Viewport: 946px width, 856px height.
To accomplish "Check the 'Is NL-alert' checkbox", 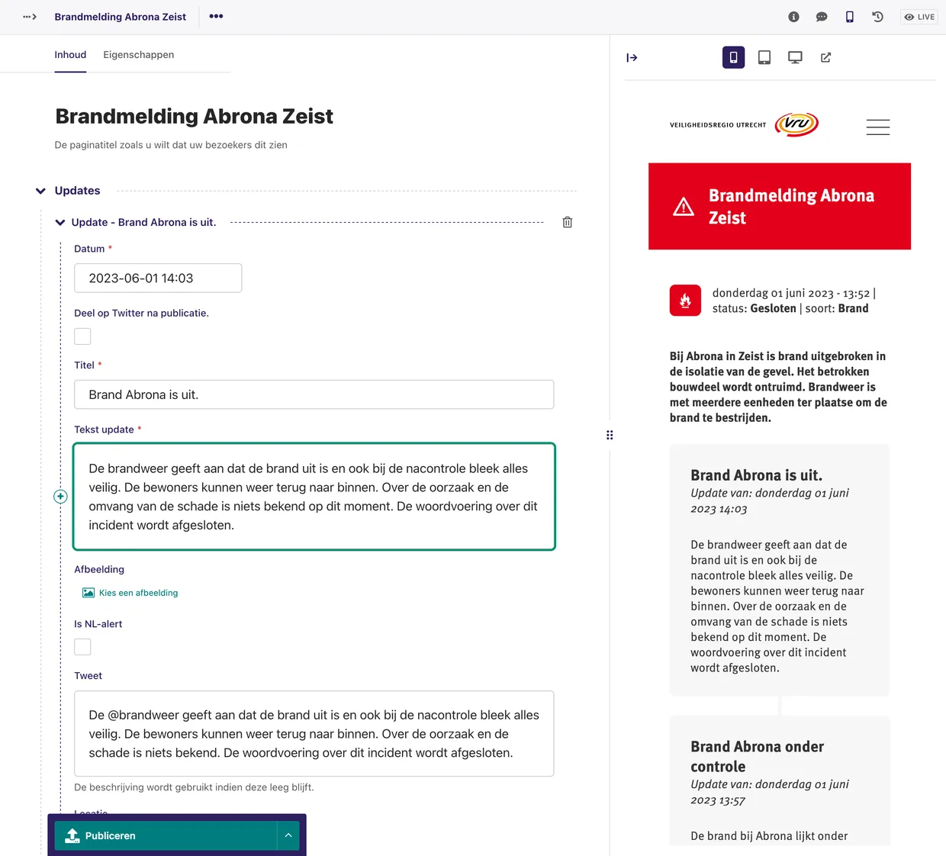I will click(82, 646).
